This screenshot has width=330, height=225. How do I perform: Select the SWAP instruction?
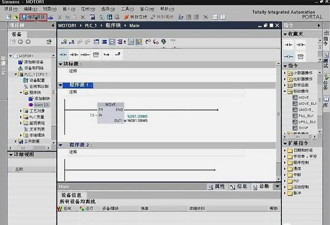[301, 128]
